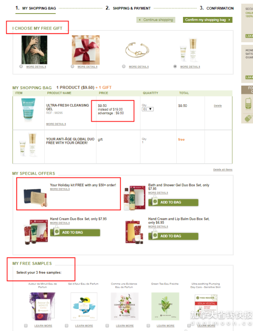Select the tree hug free gift radio button

click(x=21, y=66)
